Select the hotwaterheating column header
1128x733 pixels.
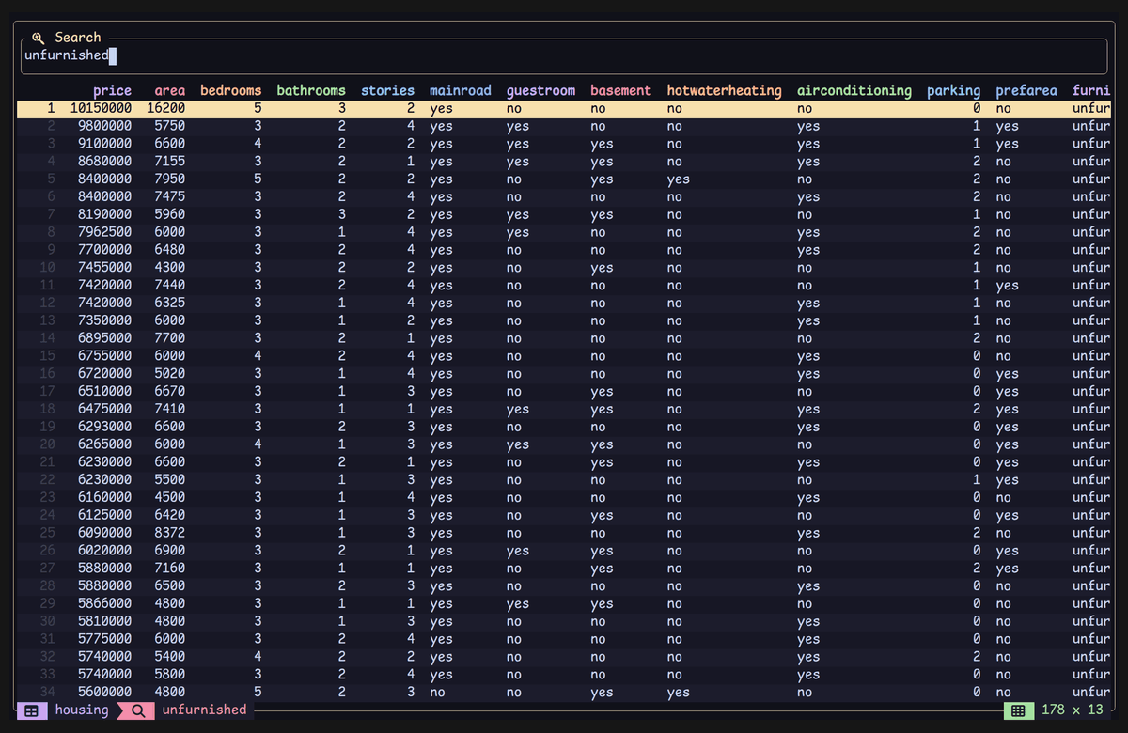(x=724, y=91)
